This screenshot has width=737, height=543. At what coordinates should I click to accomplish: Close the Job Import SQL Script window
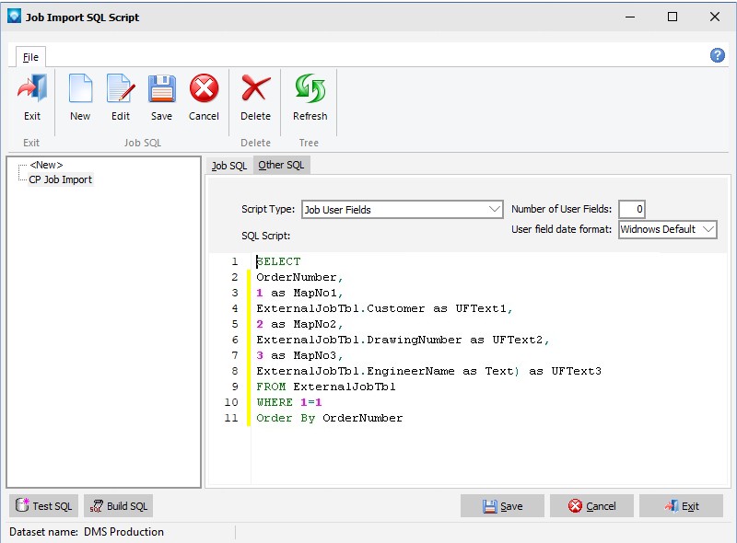point(715,17)
